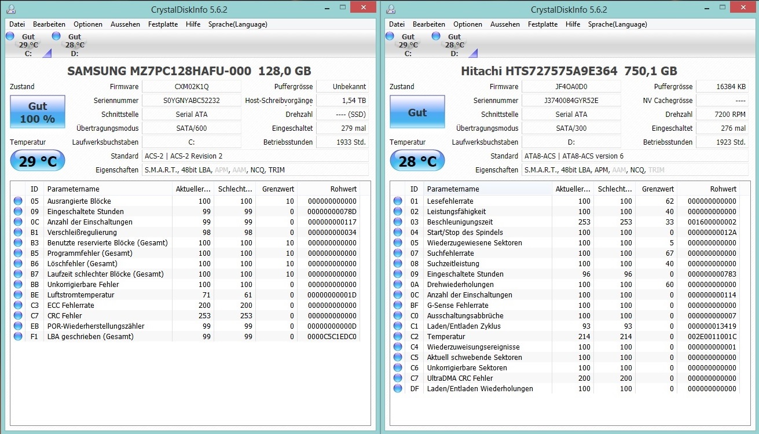Screen dimensions: 759x434
Task: Click the raw value 0000C5C1EDC0
Action: pyautogui.click(x=332, y=337)
